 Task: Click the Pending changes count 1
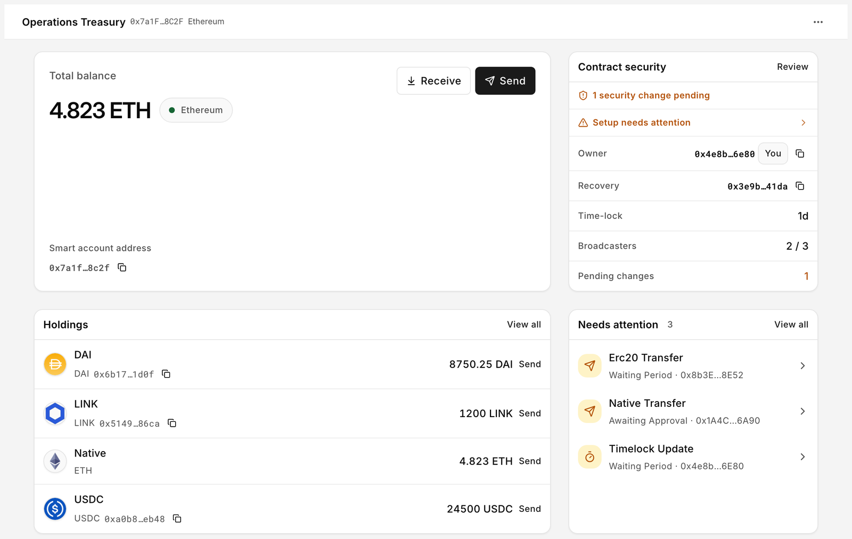pyautogui.click(x=806, y=276)
